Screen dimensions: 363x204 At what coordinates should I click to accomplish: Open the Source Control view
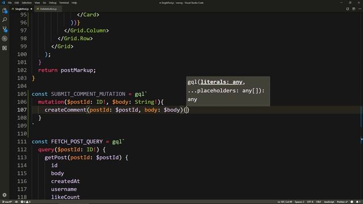(5, 29)
